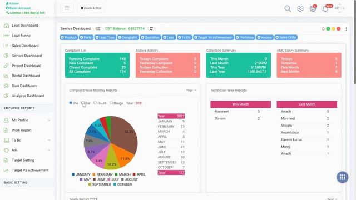This screenshot has width=356, height=200.
Task: Click the Service Dashboard sidebar icon
Action: 6,56
